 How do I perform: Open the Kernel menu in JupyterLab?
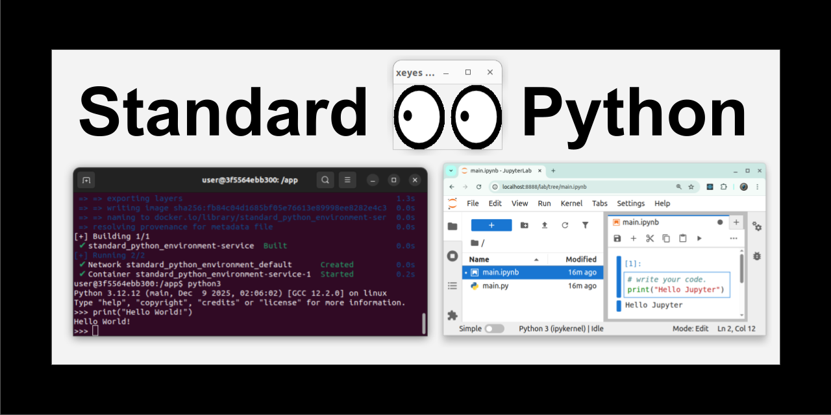click(x=571, y=203)
